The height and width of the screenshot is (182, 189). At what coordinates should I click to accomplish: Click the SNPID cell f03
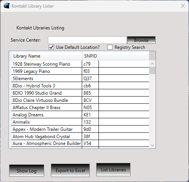(x=91, y=71)
